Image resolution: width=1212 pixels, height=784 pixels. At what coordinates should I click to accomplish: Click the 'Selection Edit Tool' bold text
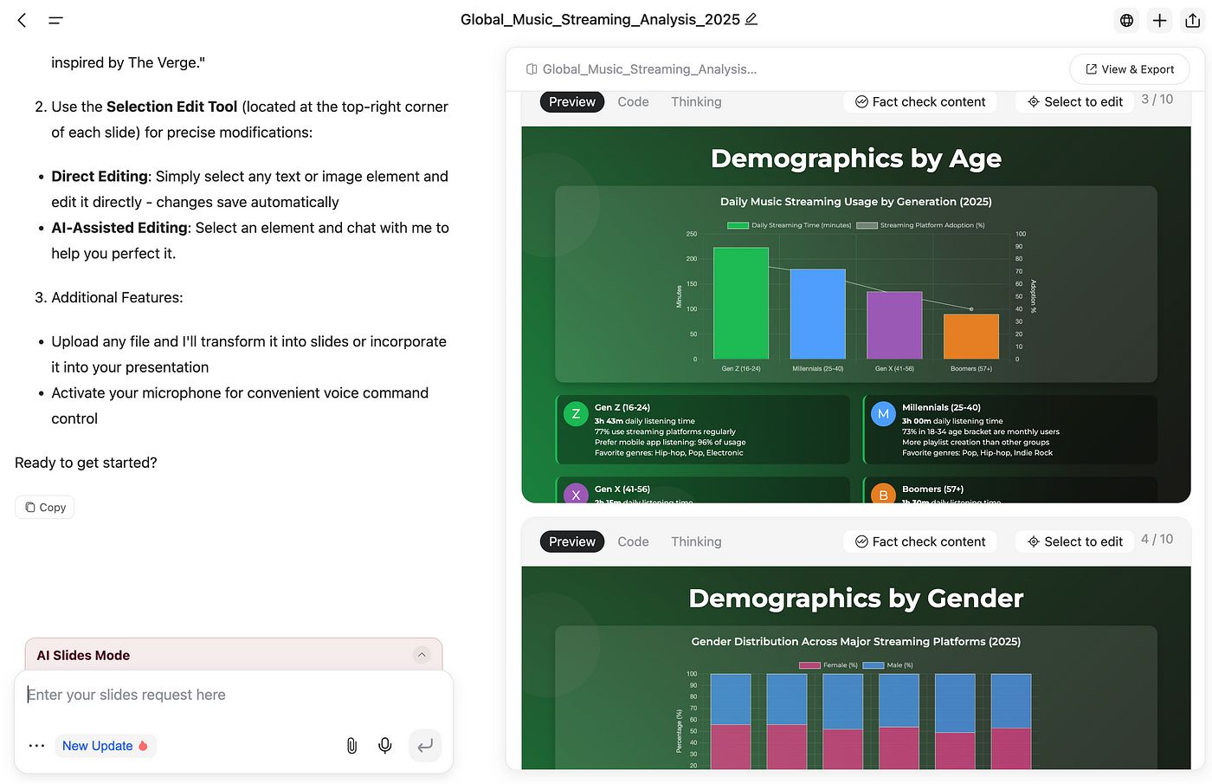tap(171, 107)
